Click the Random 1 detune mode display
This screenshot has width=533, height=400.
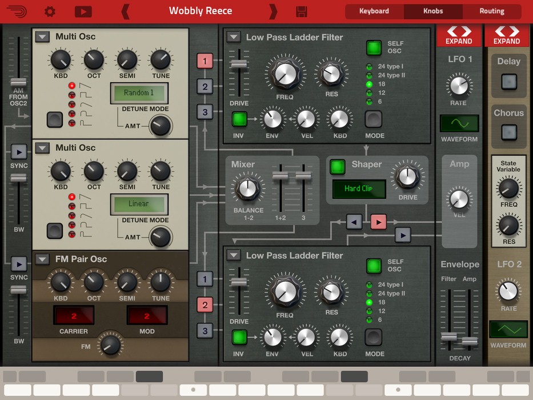click(139, 93)
